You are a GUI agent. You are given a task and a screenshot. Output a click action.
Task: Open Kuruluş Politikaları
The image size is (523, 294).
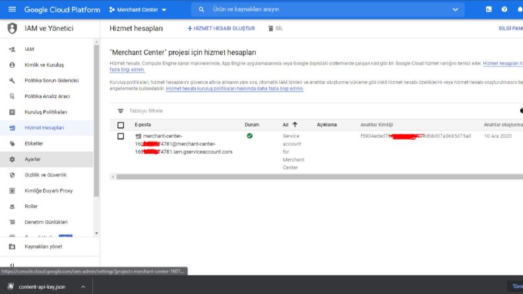(x=46, y=112)
